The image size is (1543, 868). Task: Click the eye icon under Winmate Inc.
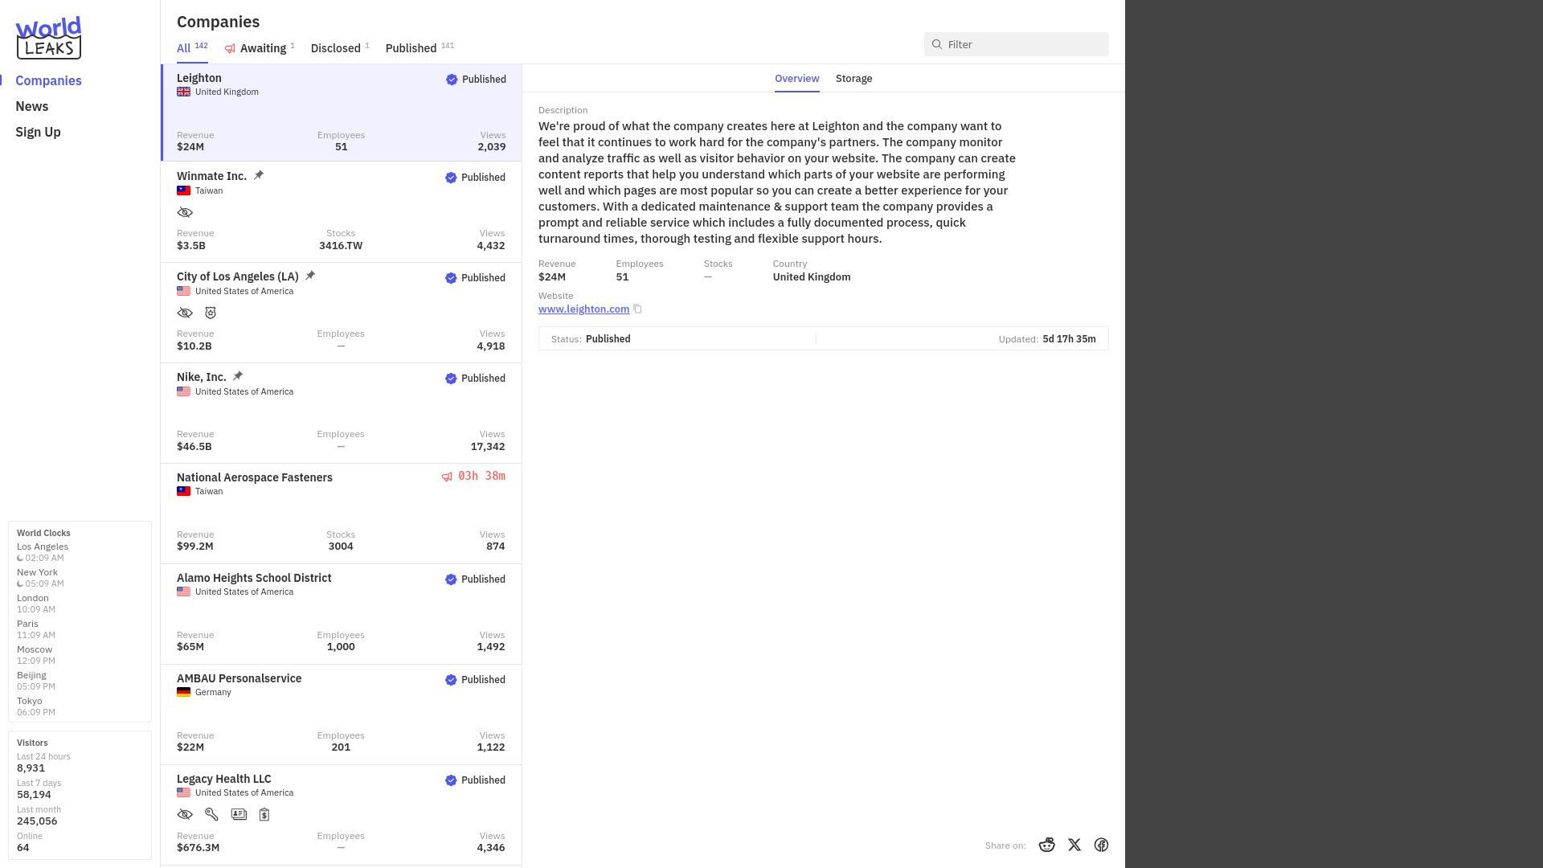tap(185, 212)
